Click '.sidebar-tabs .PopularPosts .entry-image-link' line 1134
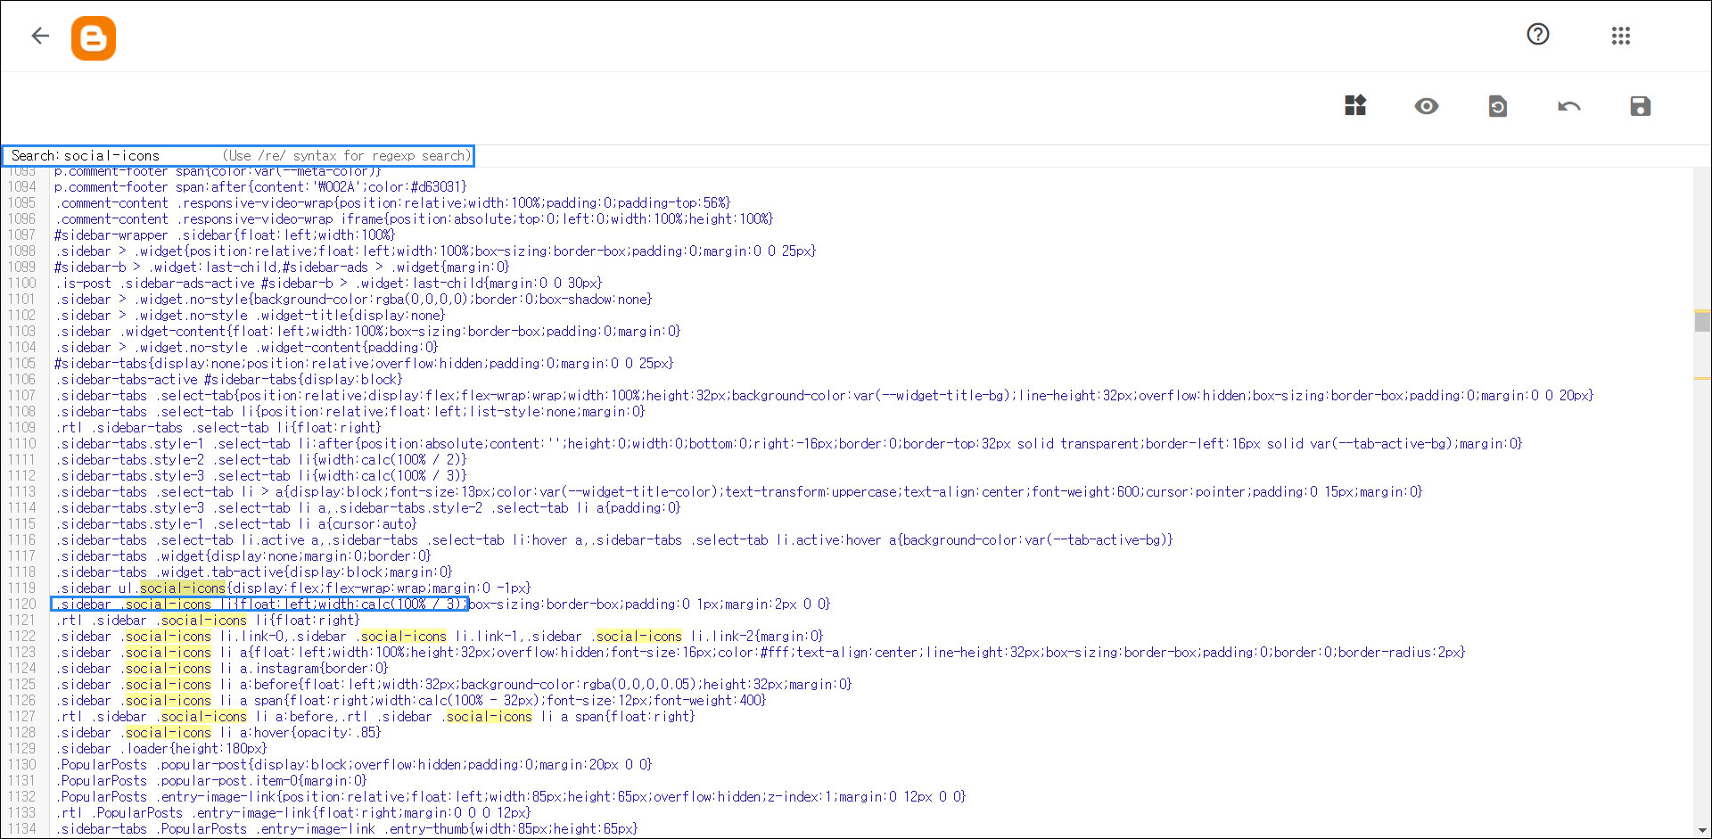 coord(346,828)
